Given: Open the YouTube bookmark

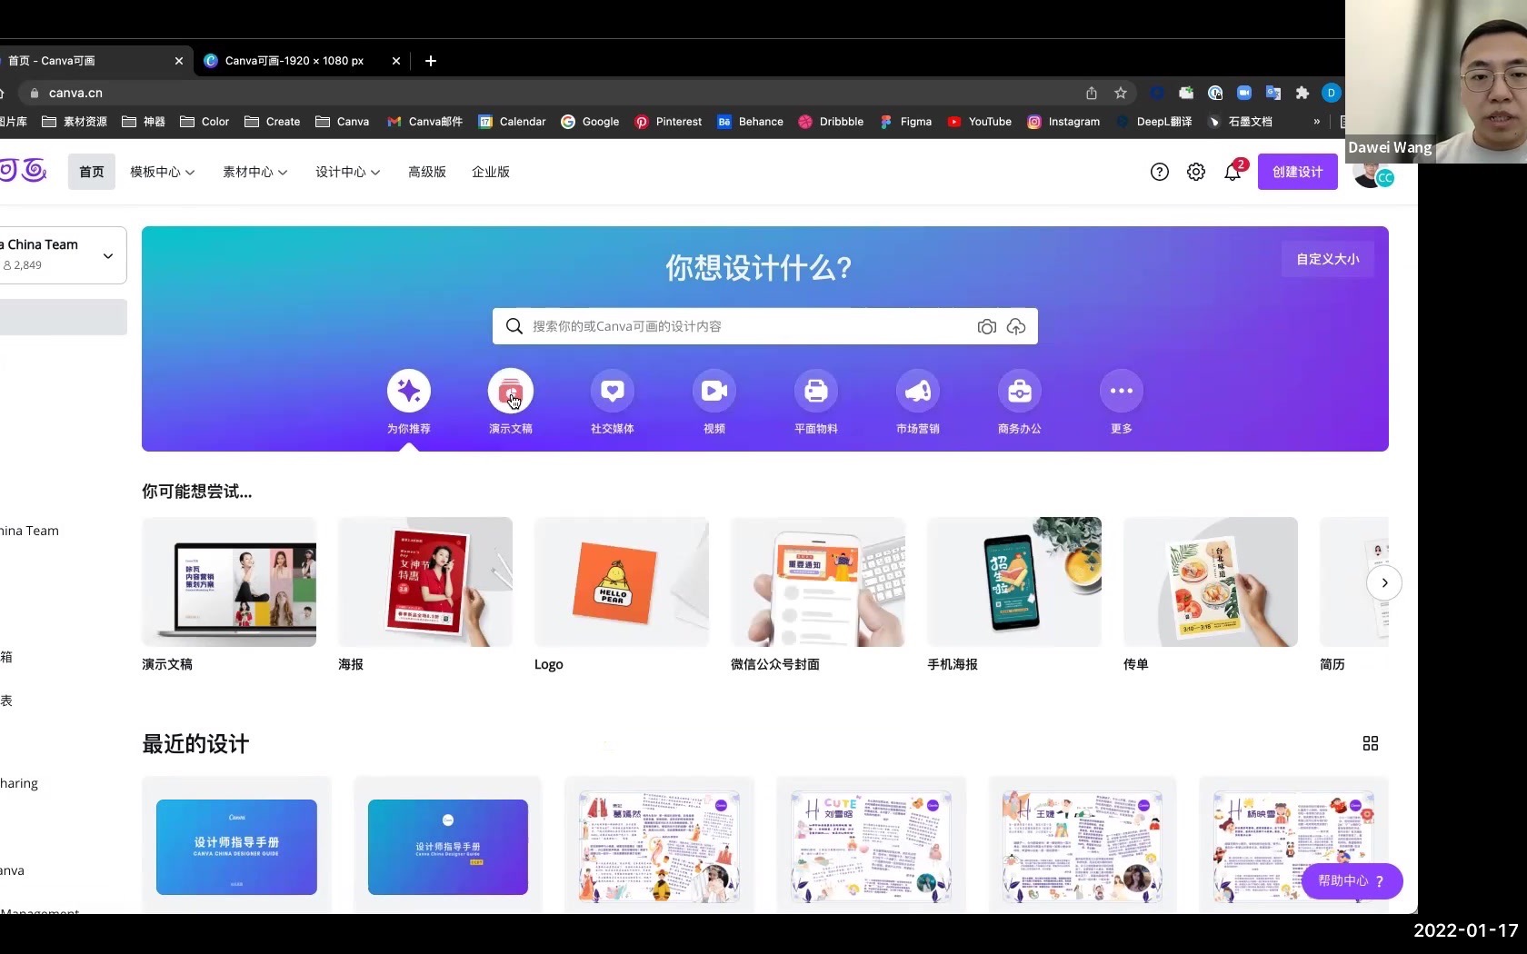Looking at the screenshot, I should [x=980, y=122].
